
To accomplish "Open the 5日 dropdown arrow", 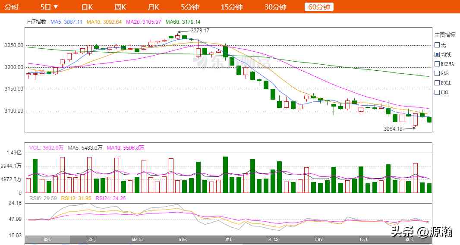I will click(x=56, y=7).
